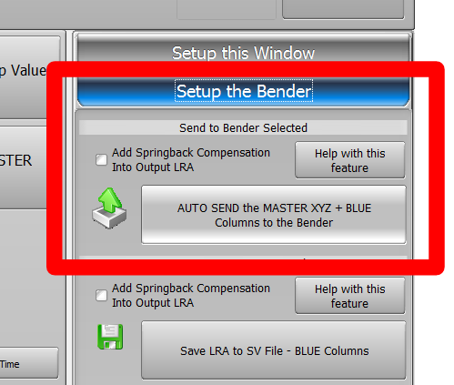The height and width of the screenshot is (385, 454).
Task: Click the empty gray field at top center
Action: (x=227, y=9)
